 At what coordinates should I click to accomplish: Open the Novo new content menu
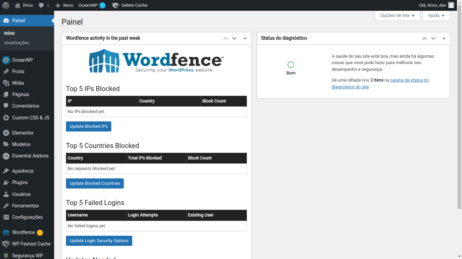pos(64,5)
